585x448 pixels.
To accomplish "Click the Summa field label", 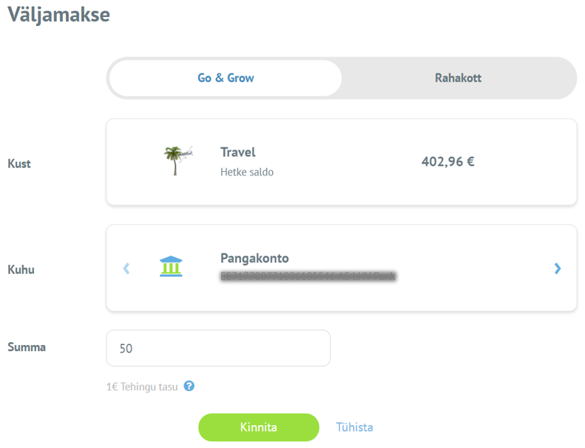I will click(27, 347).
